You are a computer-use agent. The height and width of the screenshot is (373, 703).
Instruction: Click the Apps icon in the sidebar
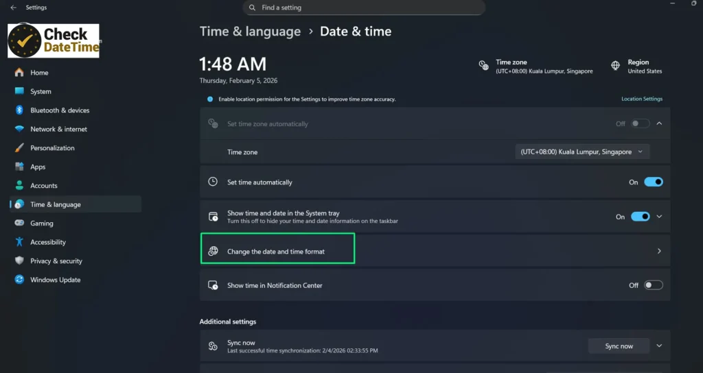coord(19,167)
